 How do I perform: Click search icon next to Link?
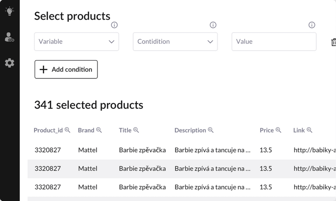[x=309, y=130]
